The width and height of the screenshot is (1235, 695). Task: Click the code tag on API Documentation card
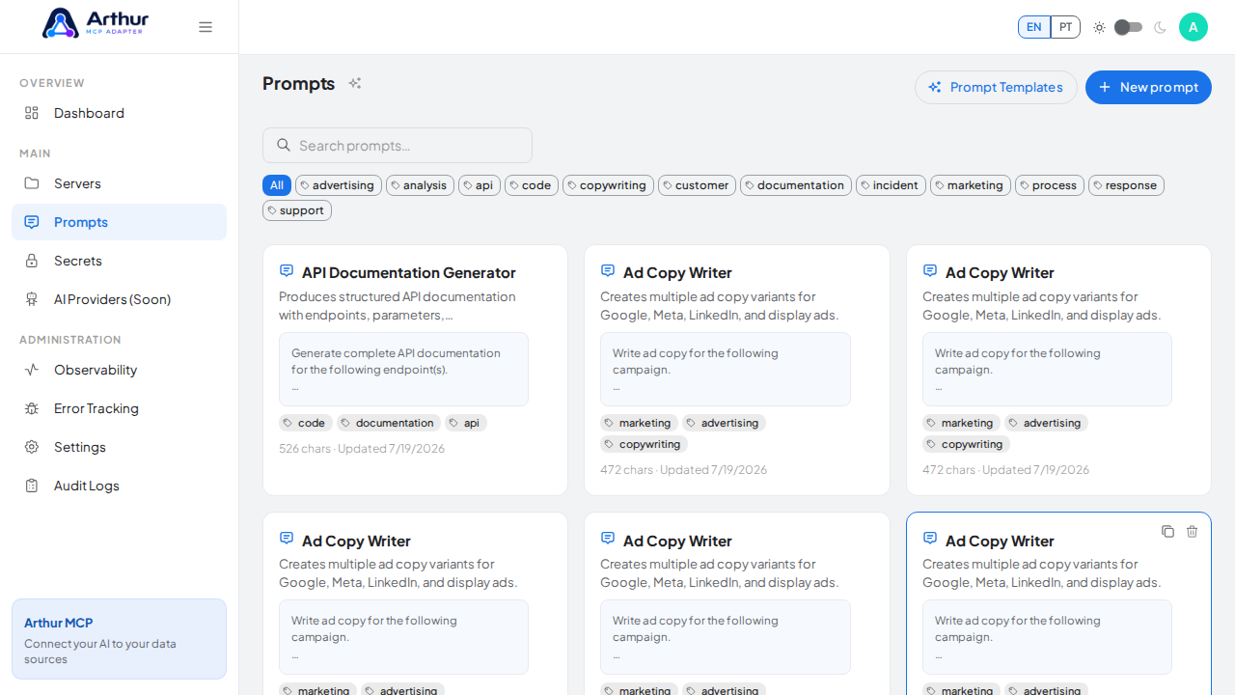[306, 423]
